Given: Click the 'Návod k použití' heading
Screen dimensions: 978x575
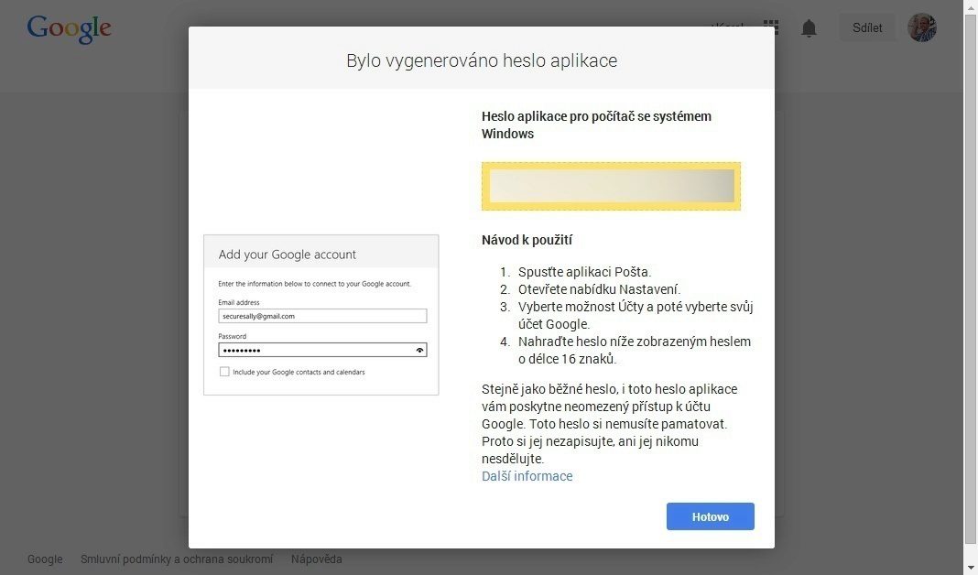Looking at the screenshot, I should click(527, 240).
